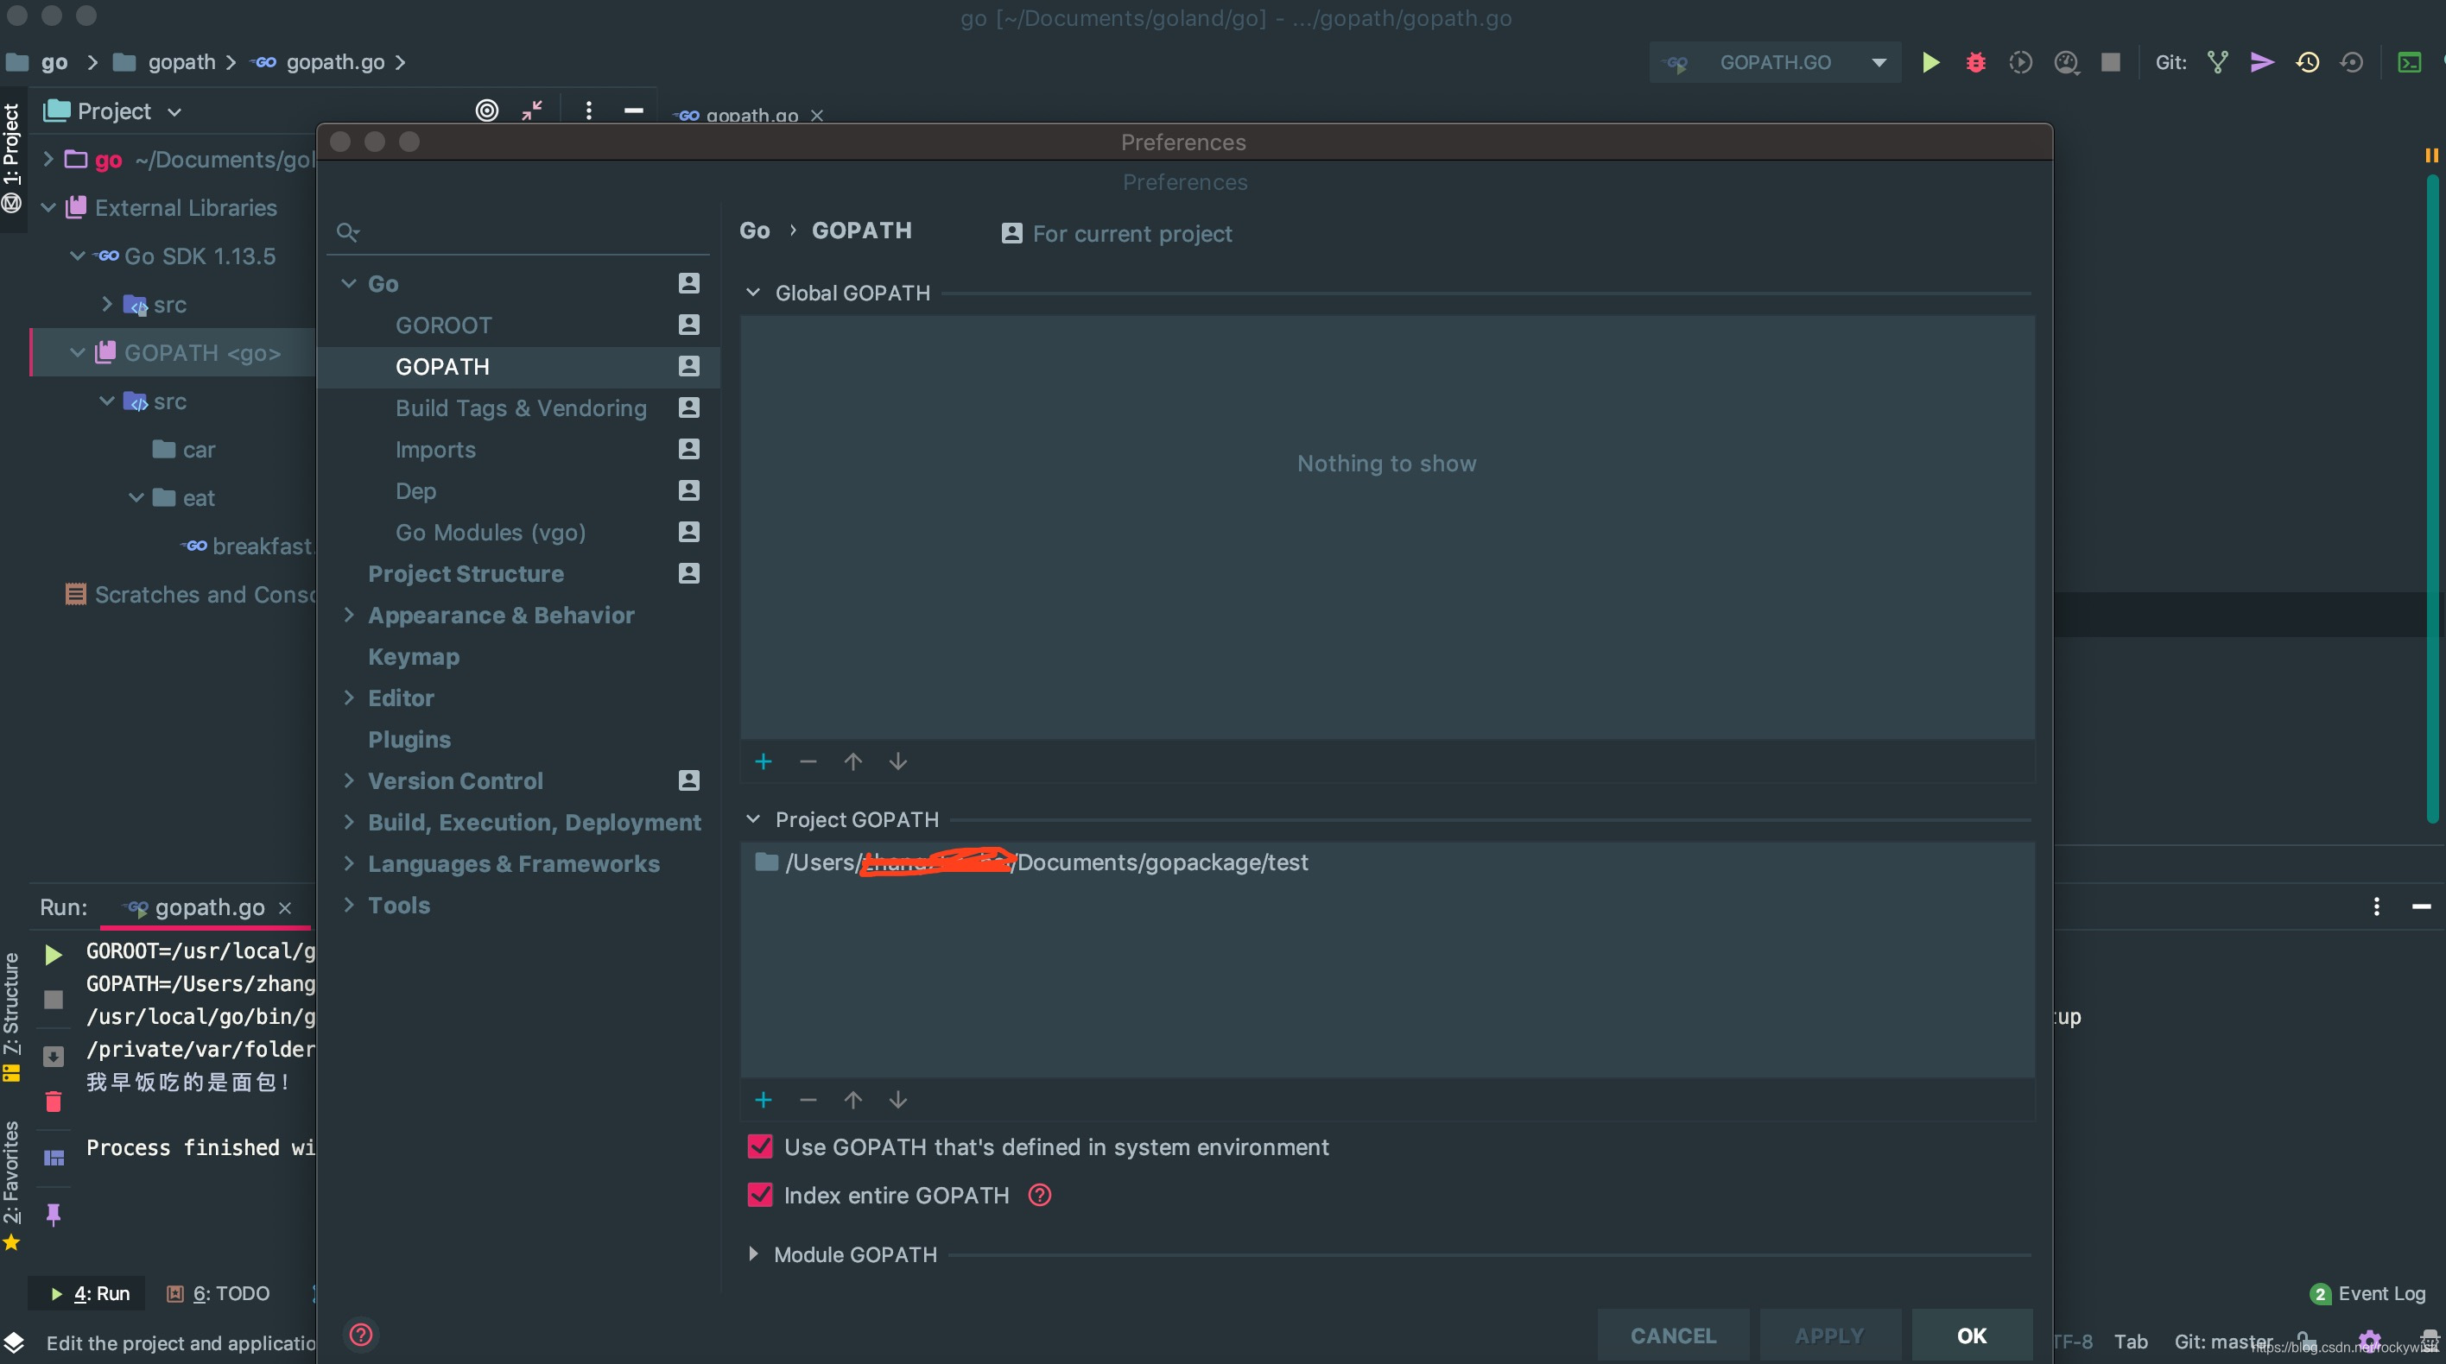Uncheck Use GOPATH defined in system environment

(x=761, y=1146)
